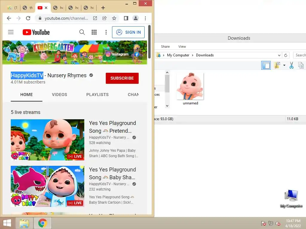This screenshot has height=229, width=306.
Task: Open View tab in Downloads window
Action: [182, 47]
